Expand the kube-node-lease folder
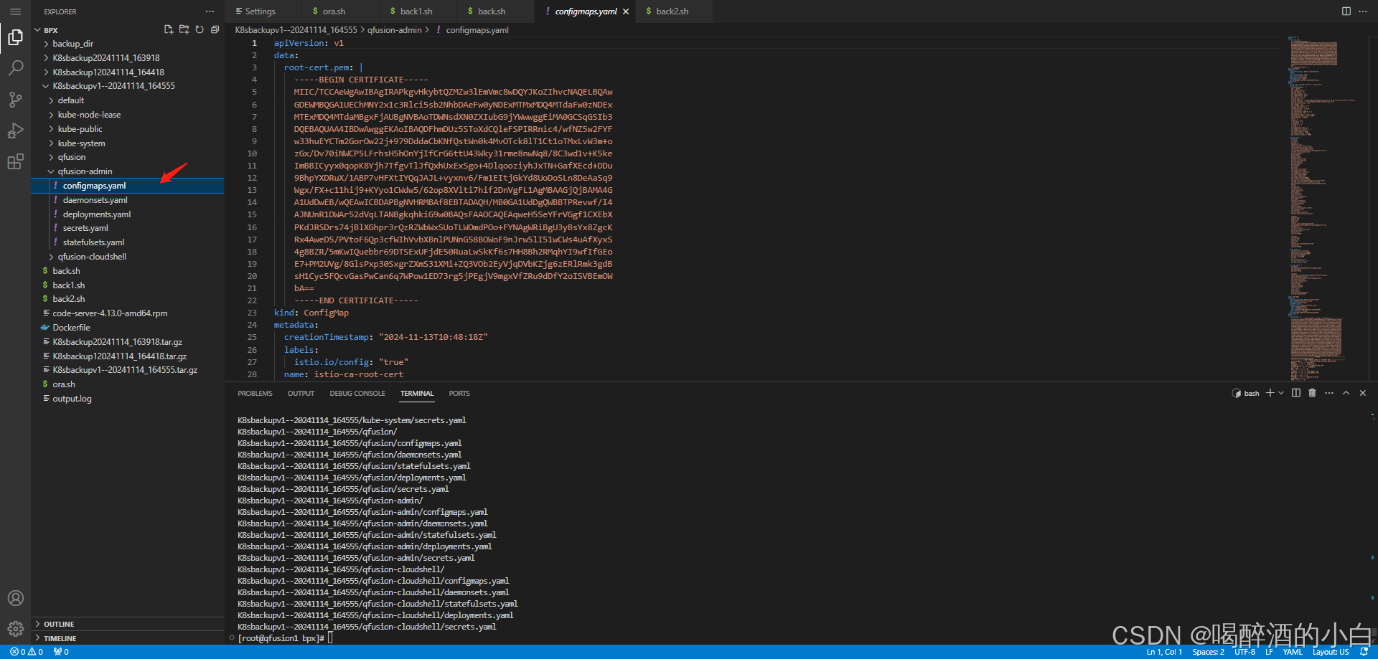 [89, 115]
